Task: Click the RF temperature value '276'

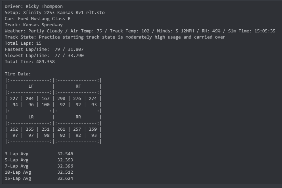Action: pos(77,99)
